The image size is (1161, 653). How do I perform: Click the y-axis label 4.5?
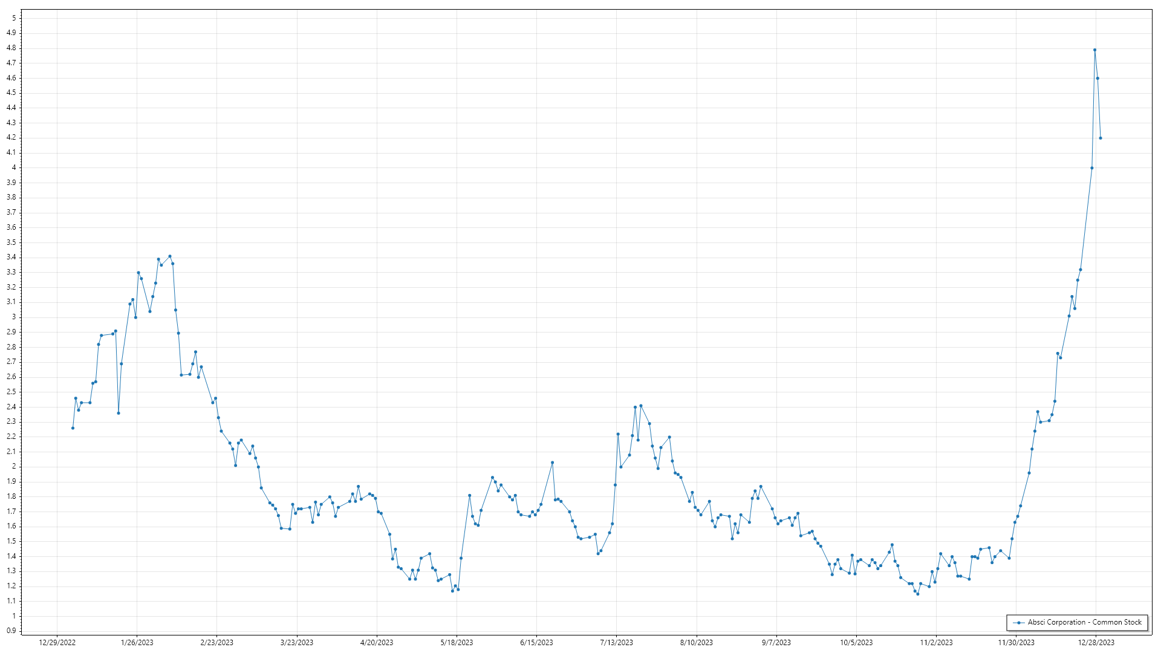tap(11, 93)
